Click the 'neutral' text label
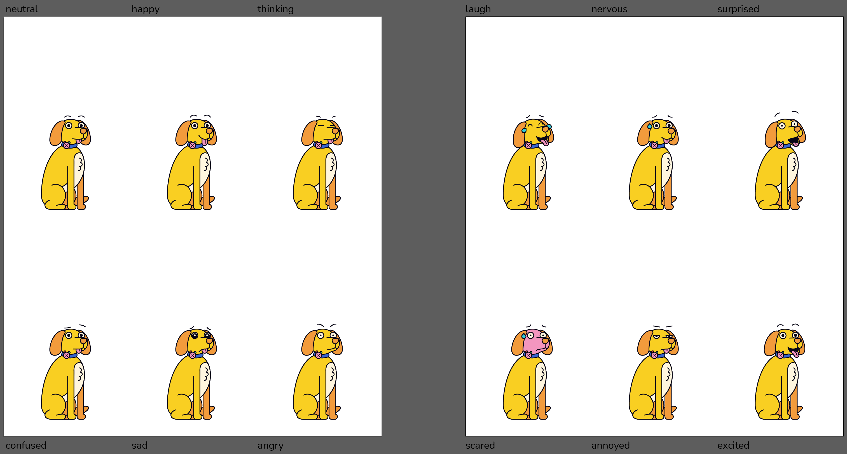Screen dimensions: 847x454 pyautogui.click(x=22, y=9)
